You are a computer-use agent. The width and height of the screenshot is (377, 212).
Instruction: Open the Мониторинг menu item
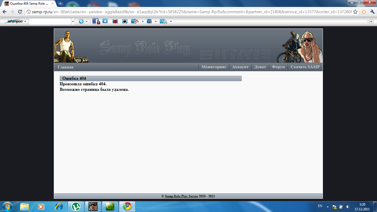[214, 67]
